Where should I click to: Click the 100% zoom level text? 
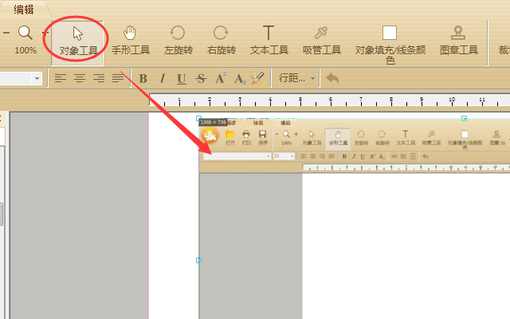(25, 50)
